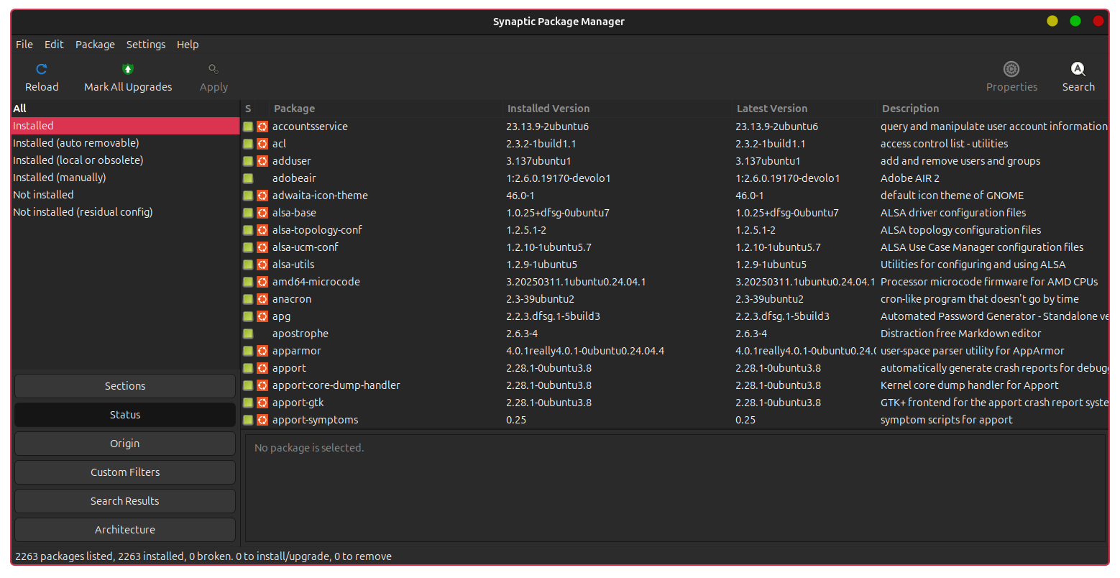Click the Ubuntu logo icon next to anacron
This screenshot has width=1120, height=578.
(262, 299)
